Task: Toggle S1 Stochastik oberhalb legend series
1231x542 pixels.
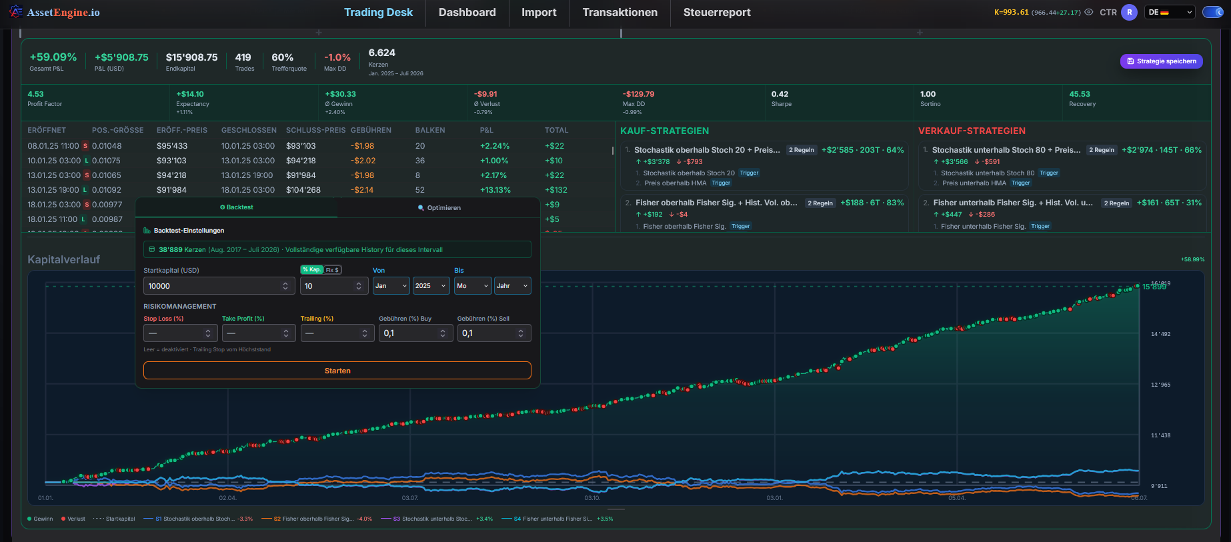Action: [x=198, y=519]
